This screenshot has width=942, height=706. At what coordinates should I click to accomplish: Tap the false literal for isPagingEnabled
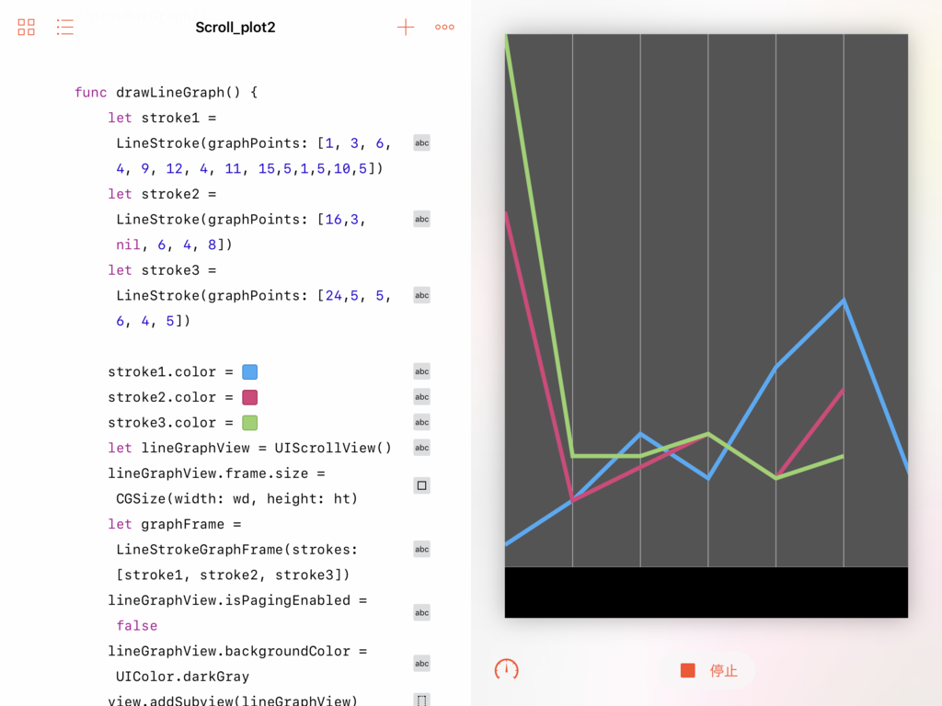tap(137, 625)
